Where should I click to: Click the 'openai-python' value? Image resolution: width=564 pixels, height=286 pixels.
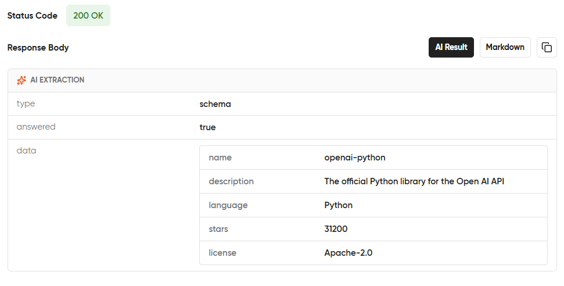355,158
